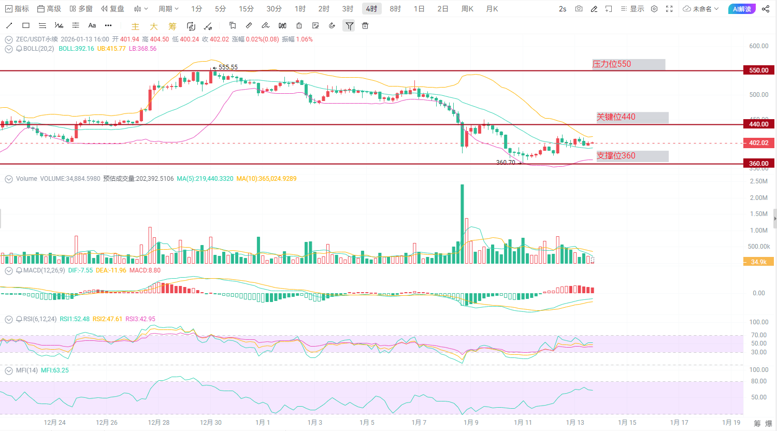Switch to the 周K weekly timeframe
Screen dimensions: 777x431
[x=467, y=9]
